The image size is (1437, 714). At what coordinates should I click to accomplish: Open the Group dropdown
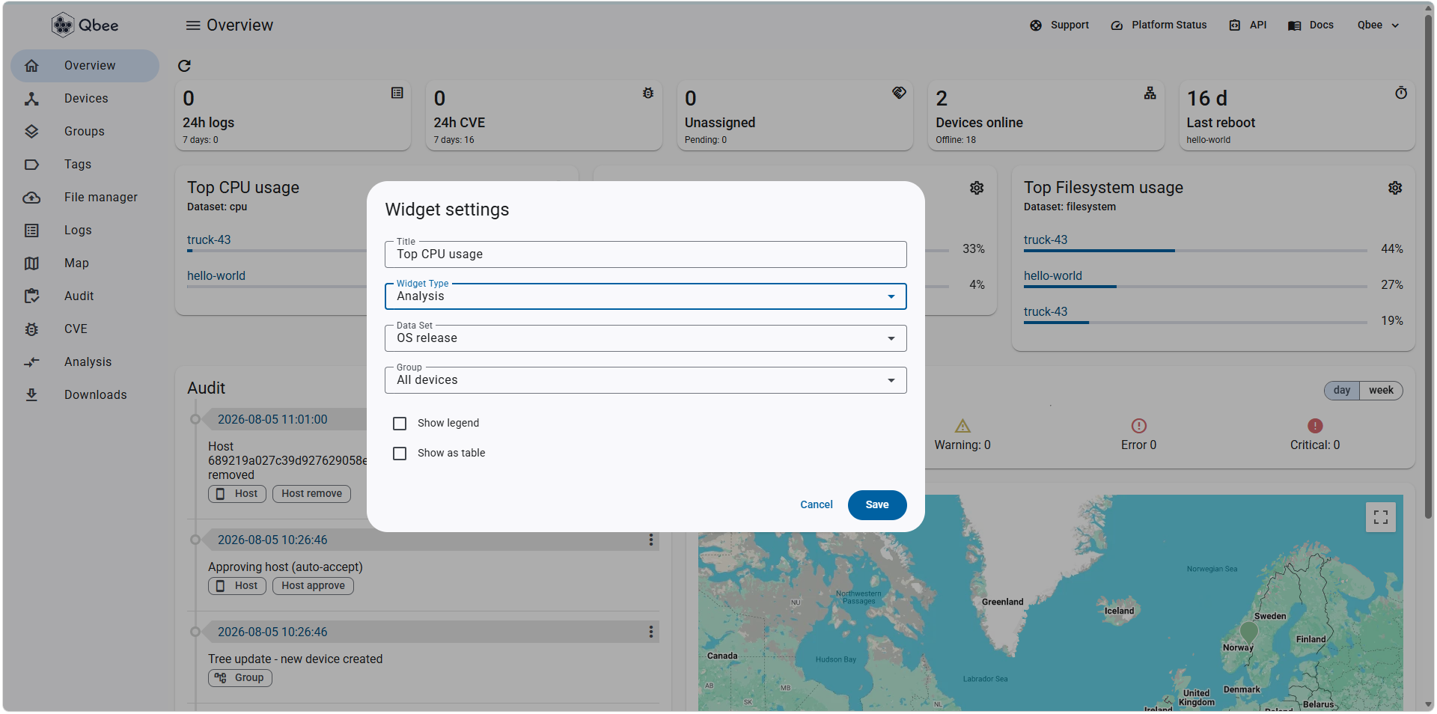pos(646,380)
